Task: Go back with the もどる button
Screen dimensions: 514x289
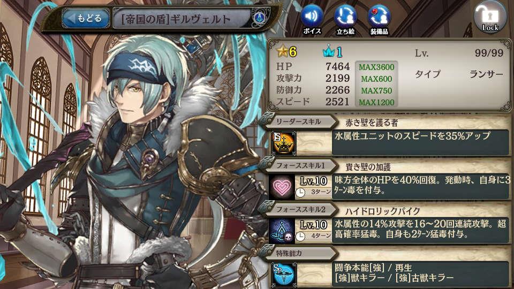Action: (86, 18)
